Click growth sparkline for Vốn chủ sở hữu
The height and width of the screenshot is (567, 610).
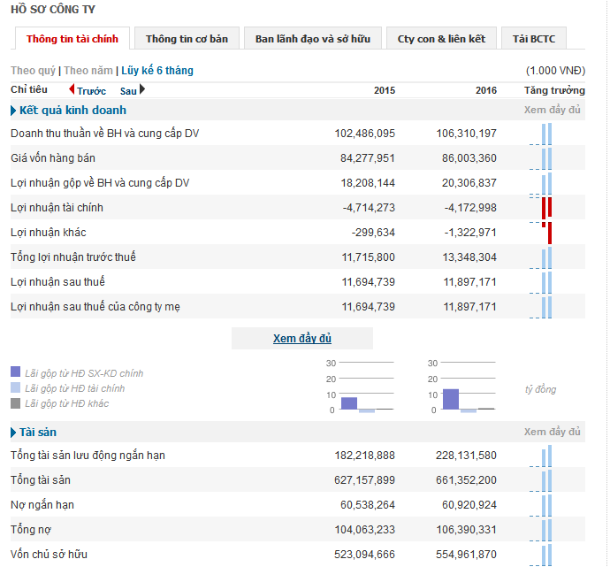coord(541,555)
